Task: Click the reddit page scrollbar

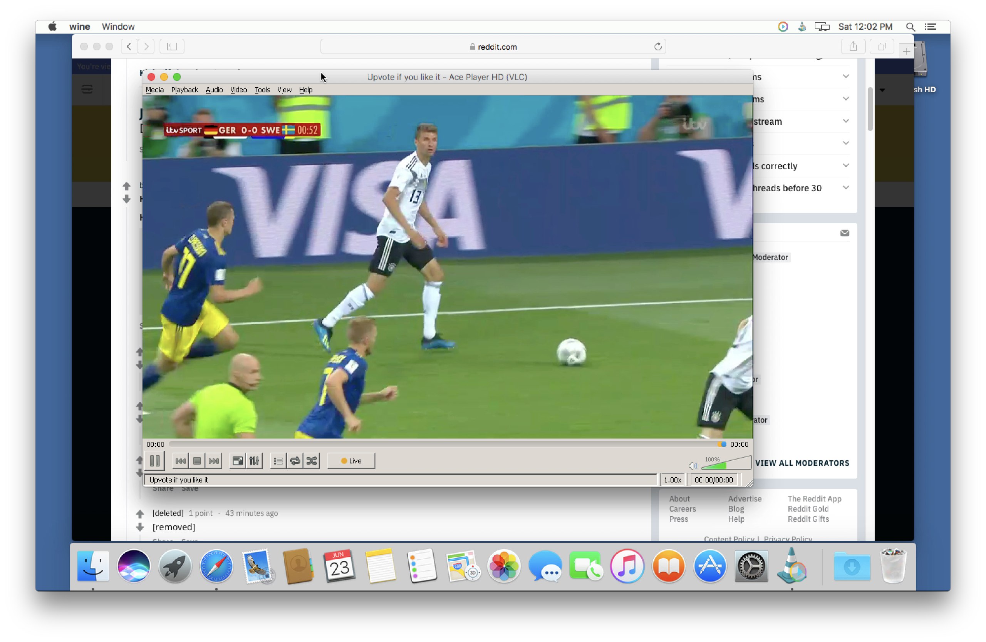Action: [870, 109]
